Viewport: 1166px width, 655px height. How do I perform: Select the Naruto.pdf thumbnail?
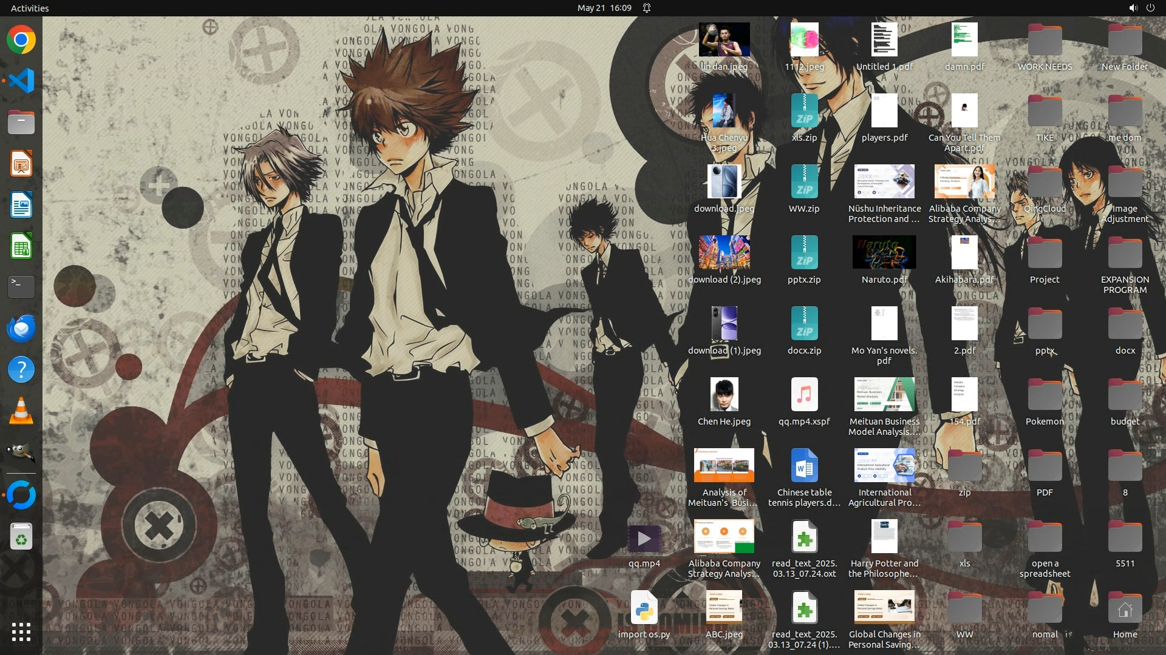pos(884,253)
